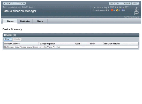142x104 pixels.
Task: Click the Java logo
Action: pos(137,10)
